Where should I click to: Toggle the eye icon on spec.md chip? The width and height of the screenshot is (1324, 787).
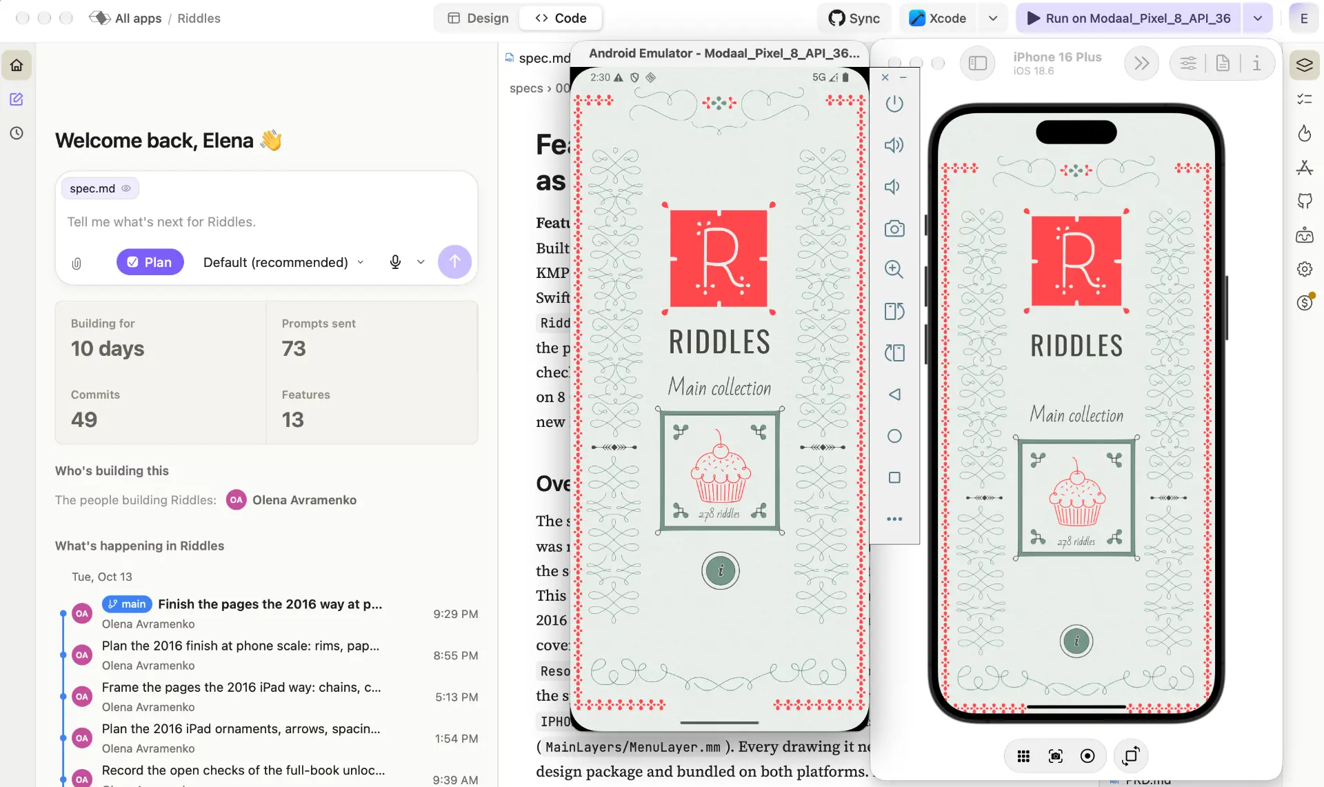(x=126, y=188)
